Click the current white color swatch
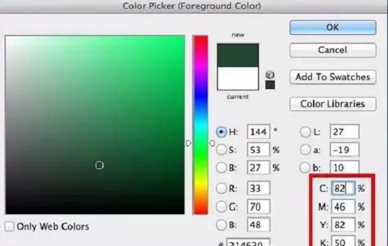The width and height of the screenshot is (388, 246). click(x=238, y=78)
